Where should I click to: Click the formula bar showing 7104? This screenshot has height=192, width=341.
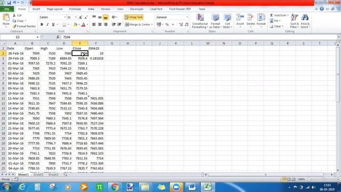[199, 37]
